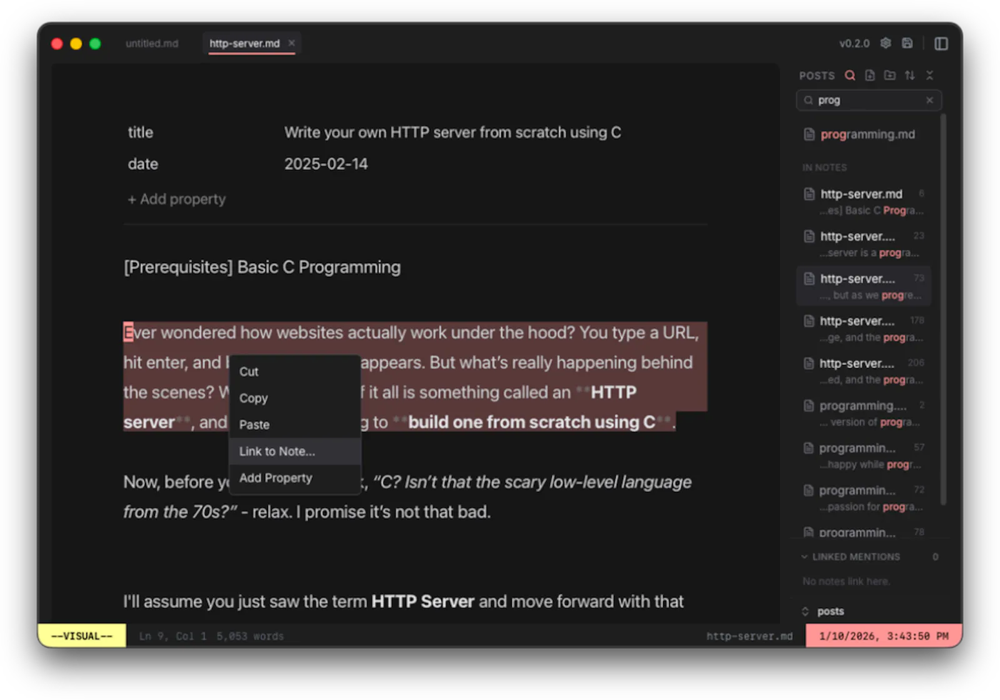Click the date and time in the status bar
Screen dimensions: 1000x700
884,636
